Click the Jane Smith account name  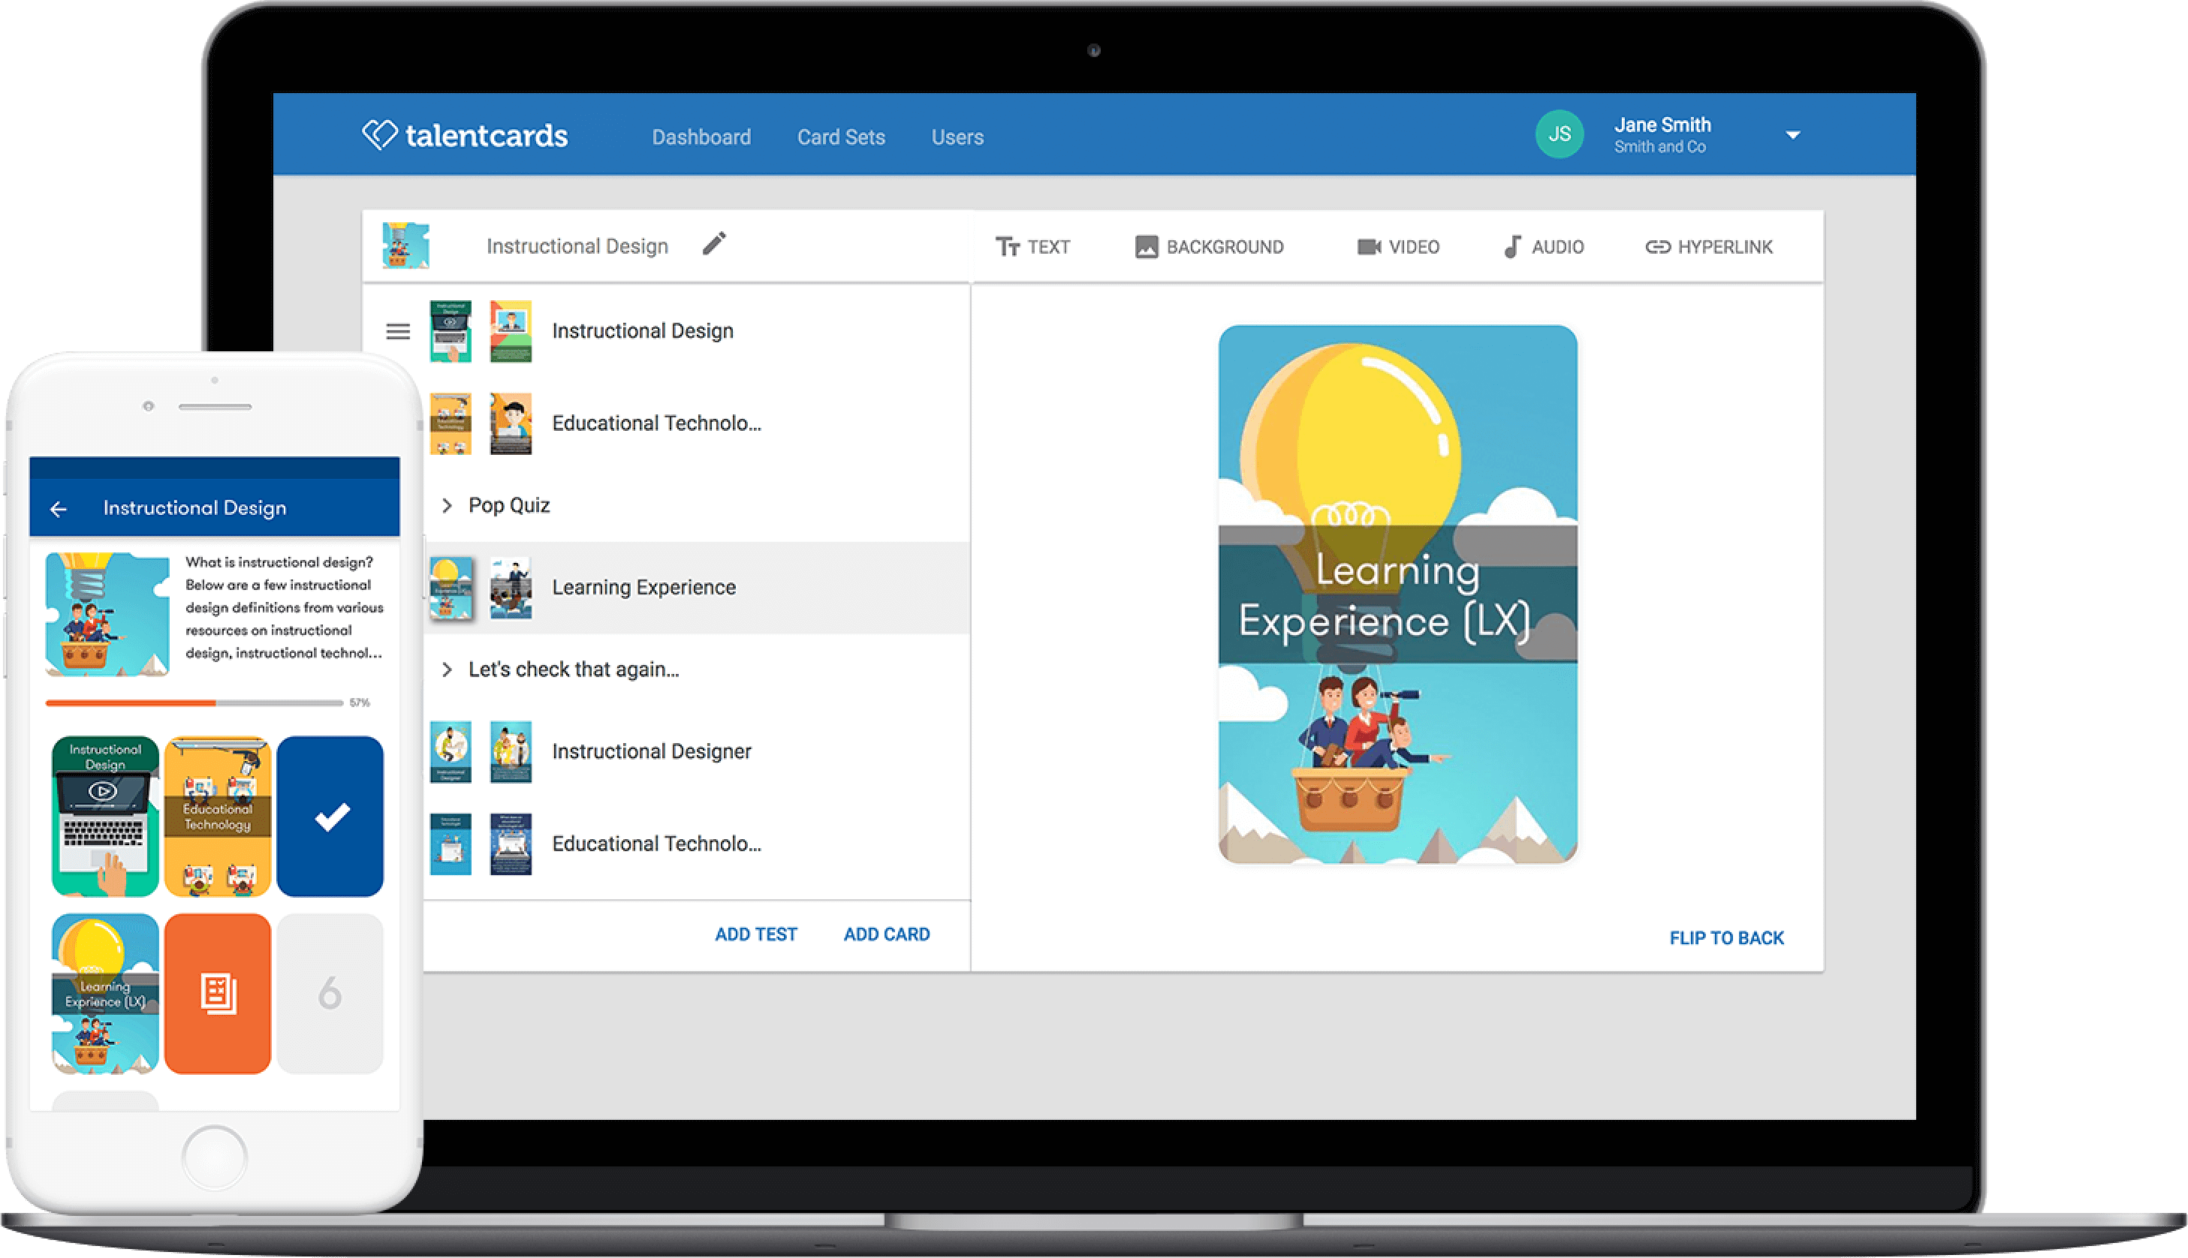pos(1662,125)
